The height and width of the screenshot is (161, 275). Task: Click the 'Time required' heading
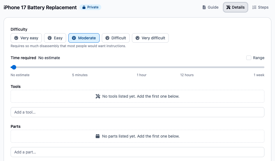coord(23,58)
